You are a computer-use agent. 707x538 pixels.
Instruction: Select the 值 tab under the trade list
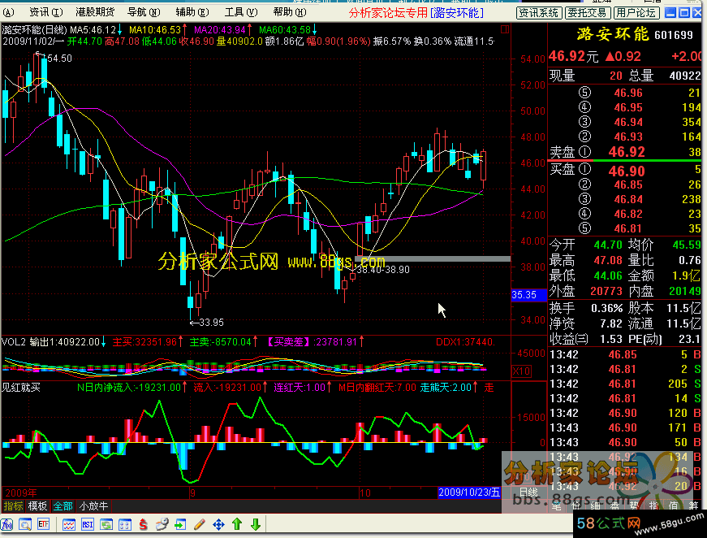[x=673, y=506]
